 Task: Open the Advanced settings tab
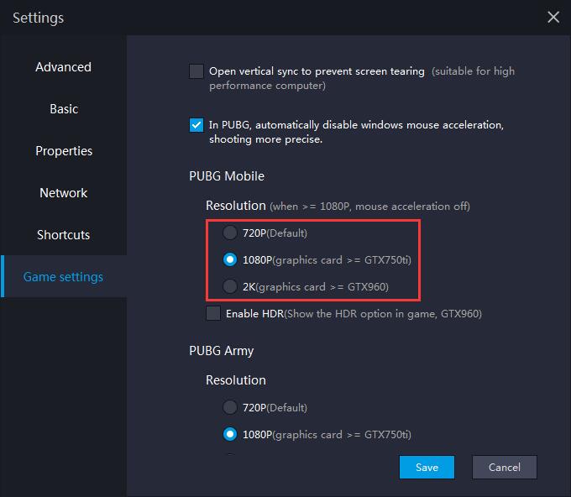pyautogui.click(x=63, y=67)
